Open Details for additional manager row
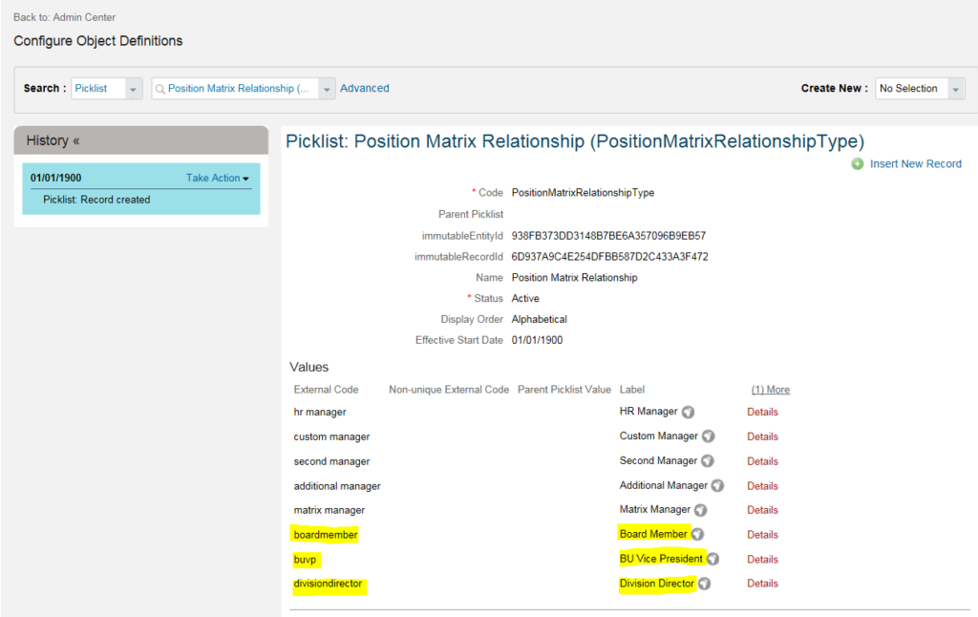The height and width of the screenshot is (617, 978). [762, 486]
